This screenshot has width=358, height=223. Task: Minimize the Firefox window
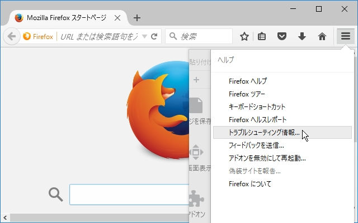(293, 9)
